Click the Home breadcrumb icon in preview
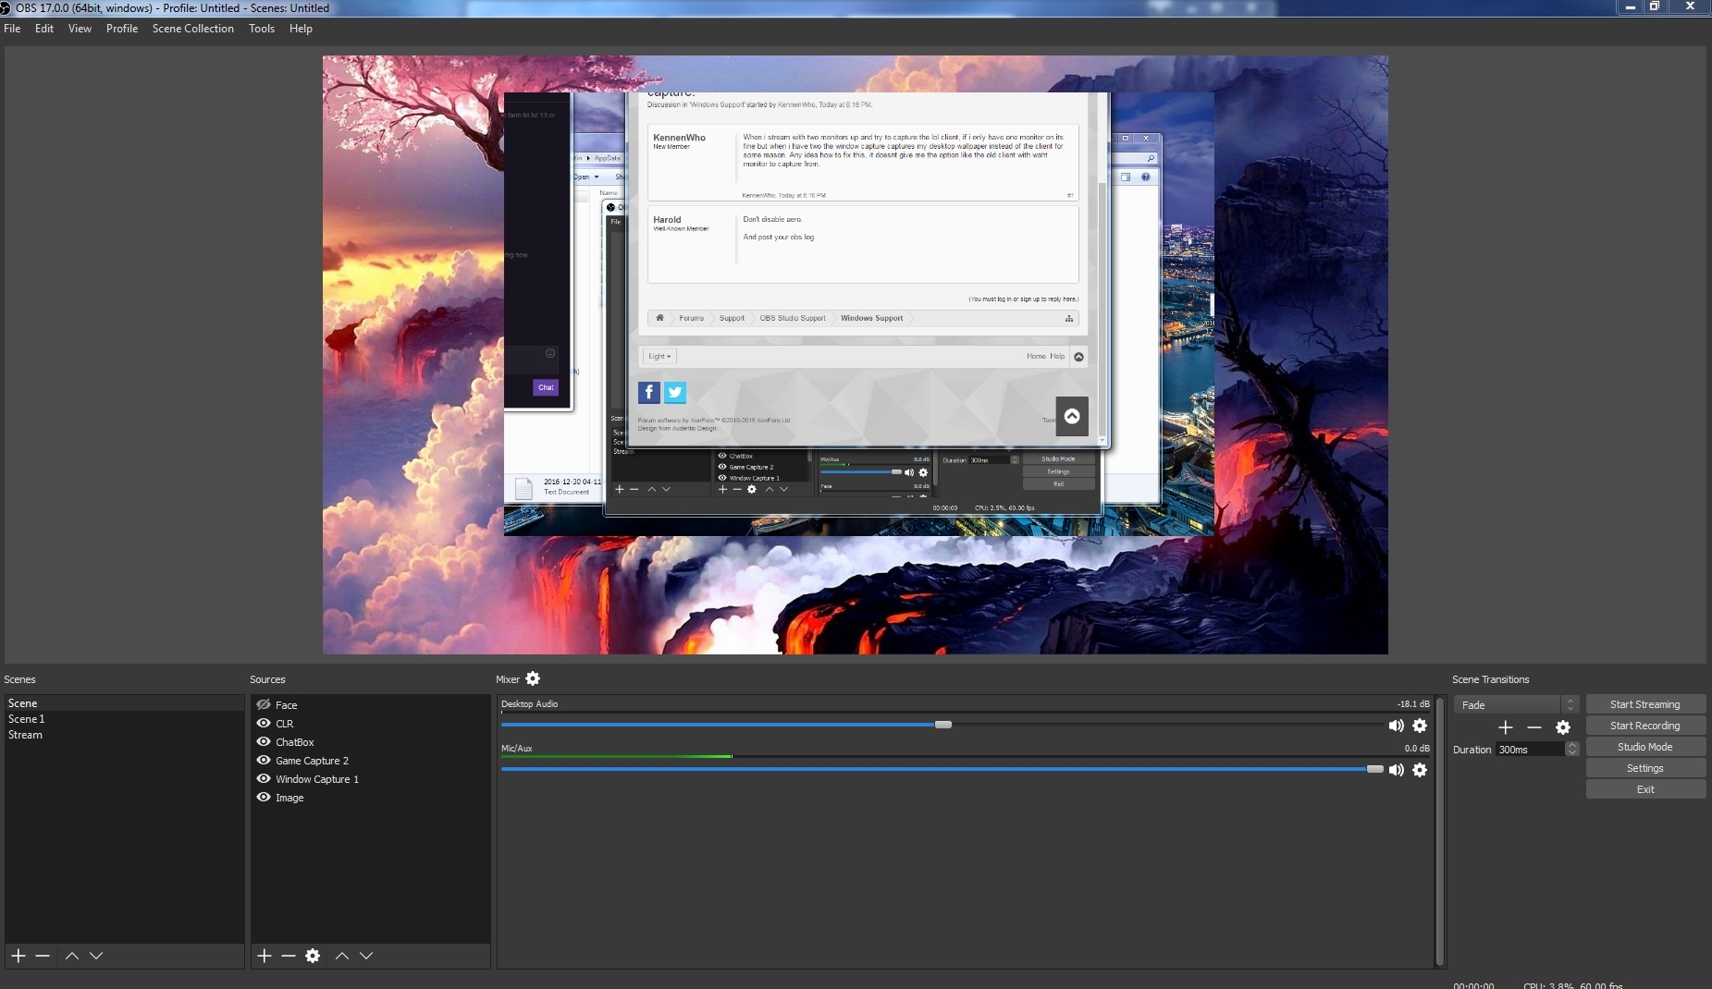 (659, 318)
